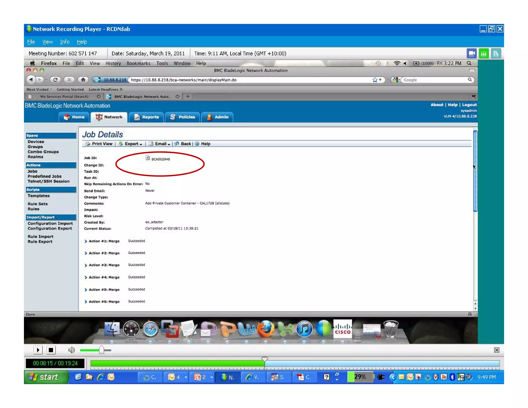Click the Firefox reload button
Viewport: 528px width, 408px height.
[55, 80]
